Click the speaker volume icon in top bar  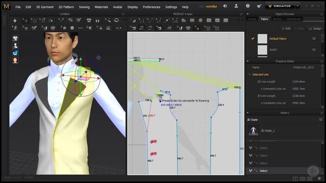(225, 6)
